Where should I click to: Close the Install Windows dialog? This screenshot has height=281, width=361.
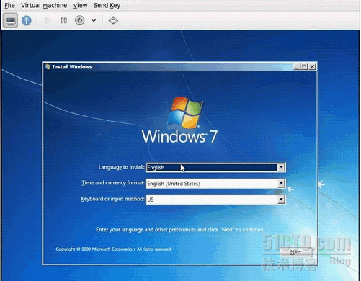coord(312,67)
